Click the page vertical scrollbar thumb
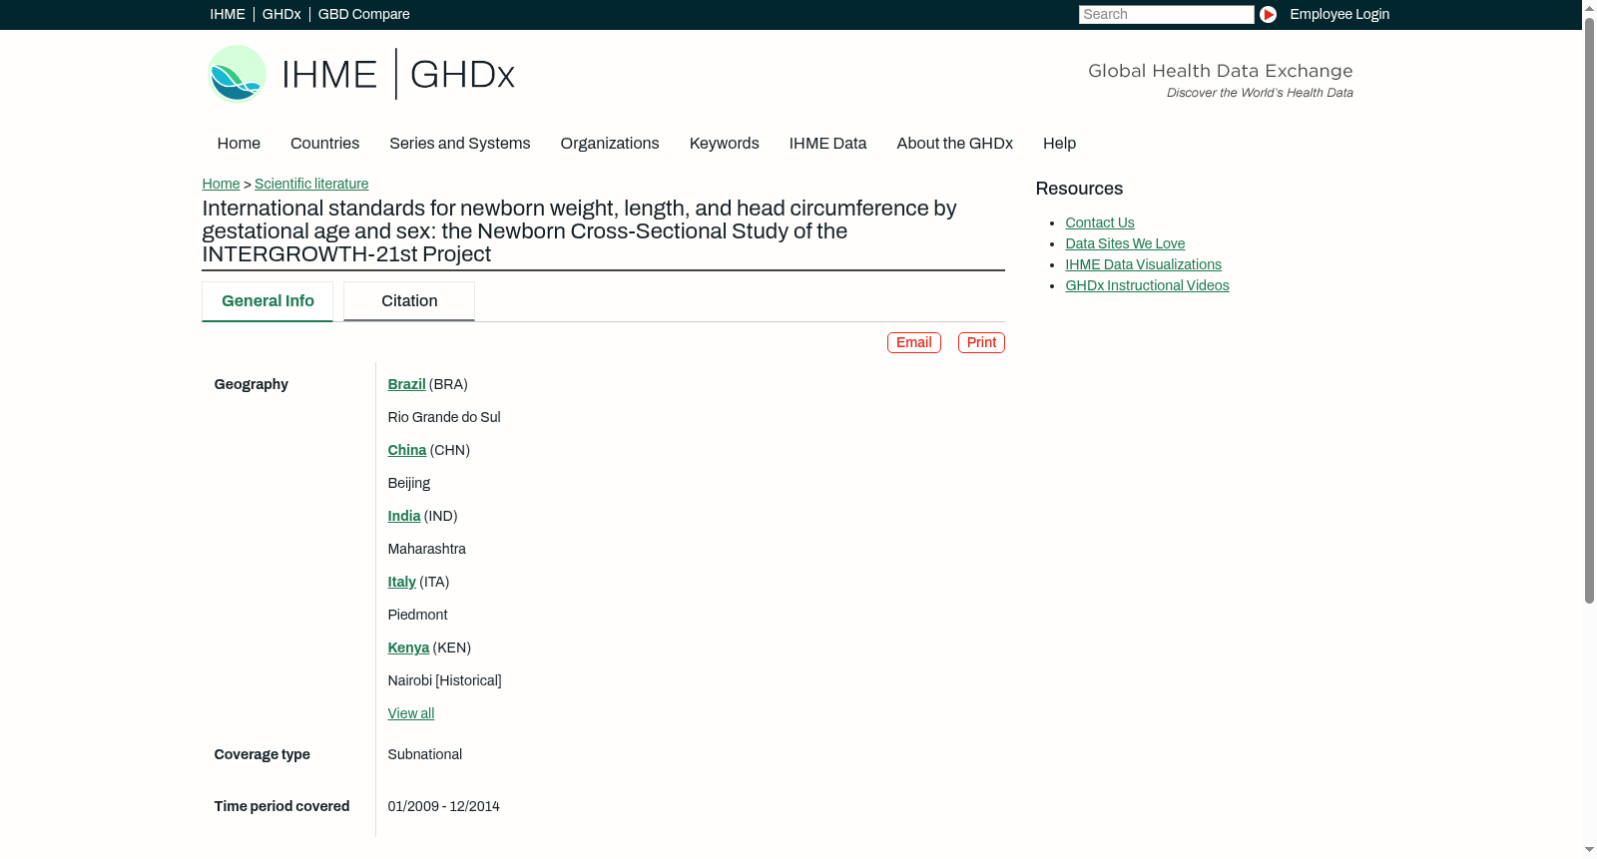This screenshot has width=1597, height=859. (1589, 309)
